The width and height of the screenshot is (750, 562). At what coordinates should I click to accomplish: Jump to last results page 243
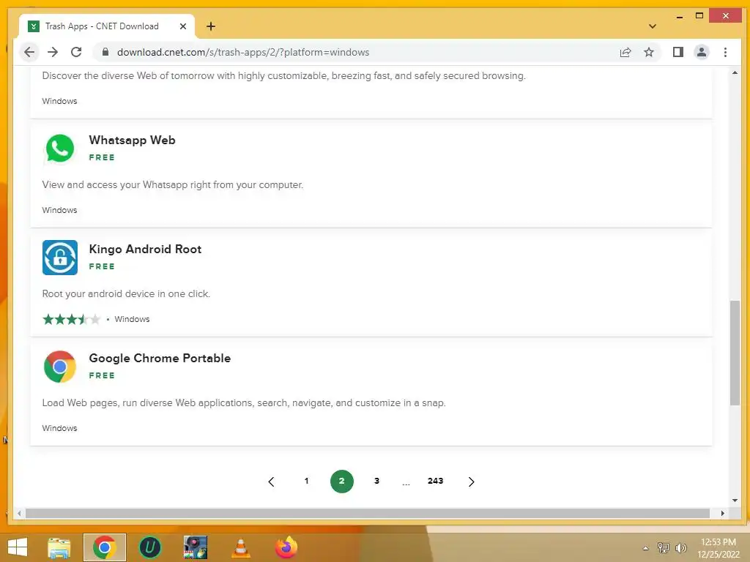[x=435, y=481]
